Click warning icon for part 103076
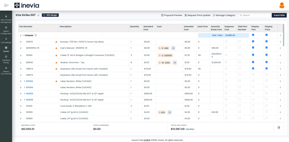Image resolution: width=289 pixels, height=142 pixels. 56,42
